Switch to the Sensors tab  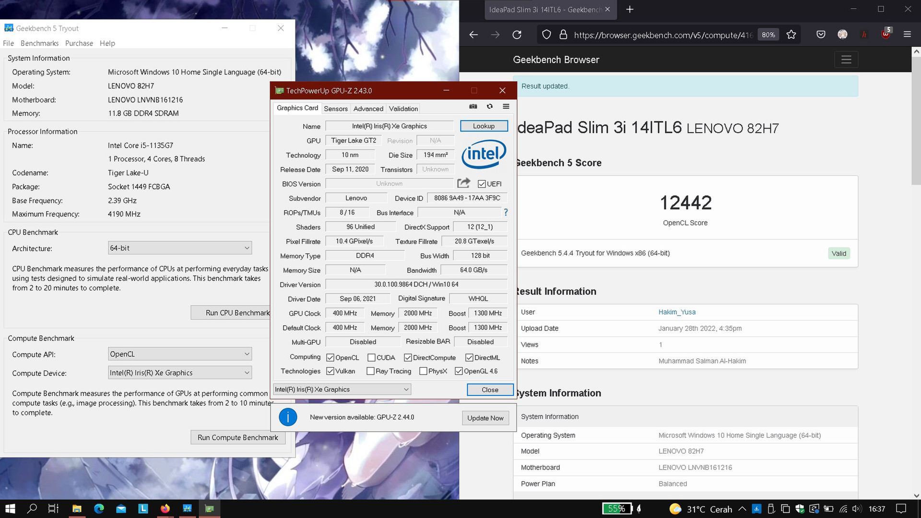pyautogui.click(x=336, y=108)
